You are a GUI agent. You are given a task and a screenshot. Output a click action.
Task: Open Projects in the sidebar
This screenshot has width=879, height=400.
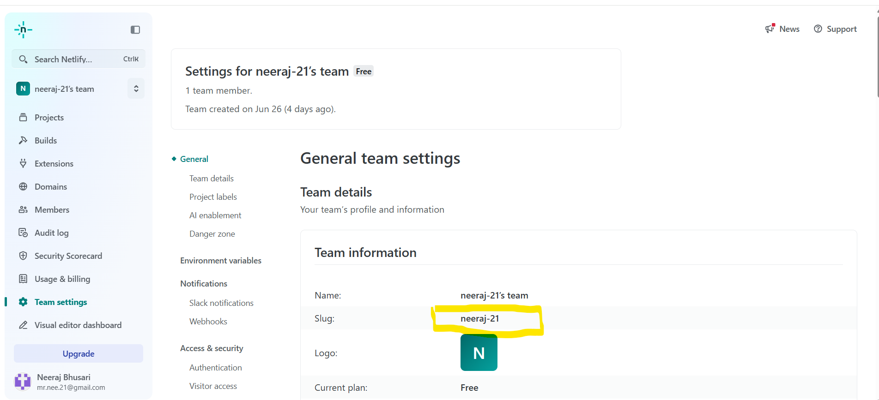tap(49, 117)
